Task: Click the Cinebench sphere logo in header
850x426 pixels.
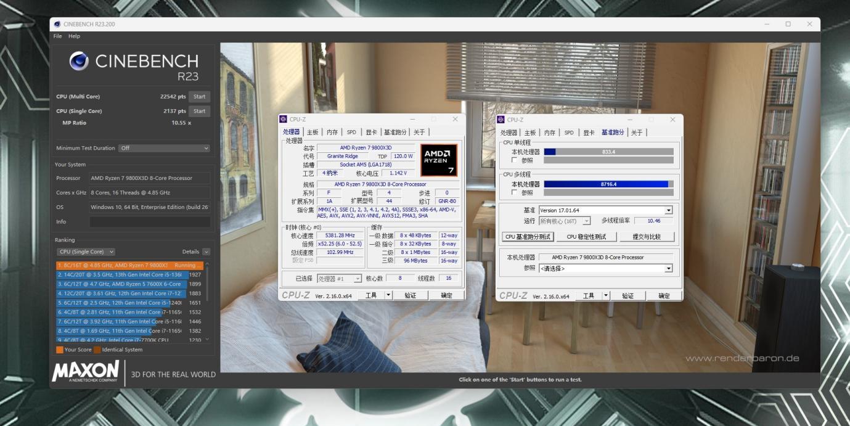Action: [78, 60]
